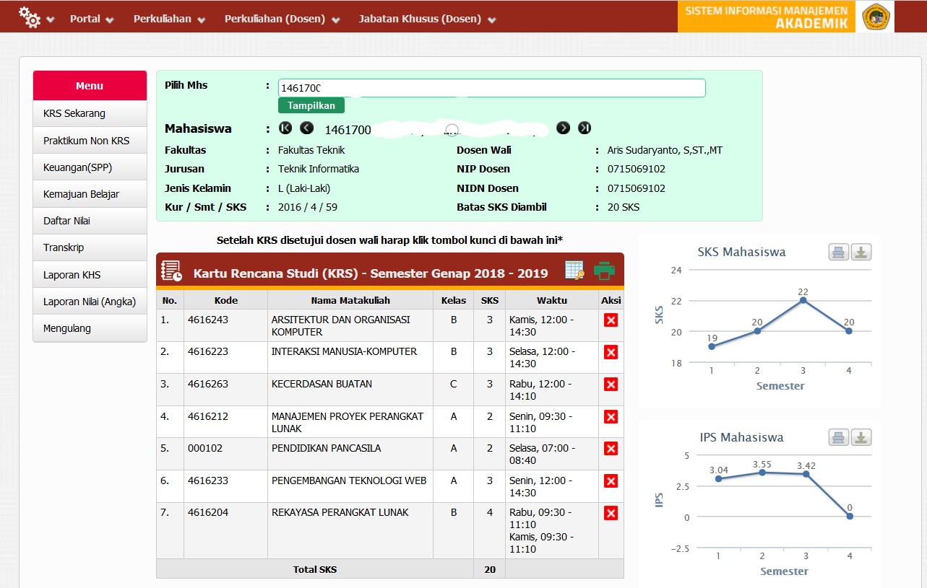The image size is (927, 588).
Task: Click the KRS lock table icon
Action: tap(574, 271)
